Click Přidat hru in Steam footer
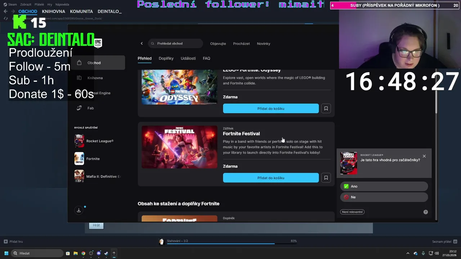This screenshot has width=461, height=259. tap(13, 241)
